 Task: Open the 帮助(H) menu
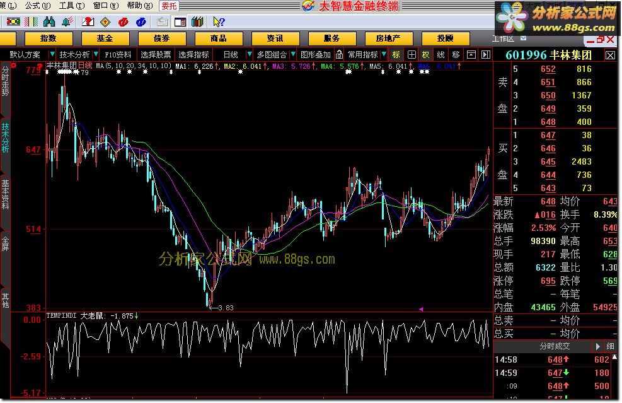140,6
